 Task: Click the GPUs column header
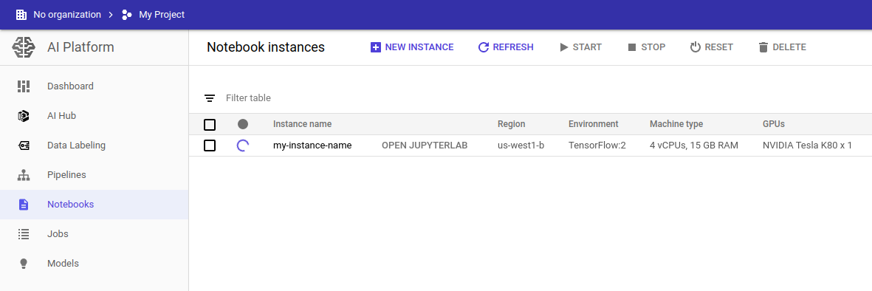point(774,124)
